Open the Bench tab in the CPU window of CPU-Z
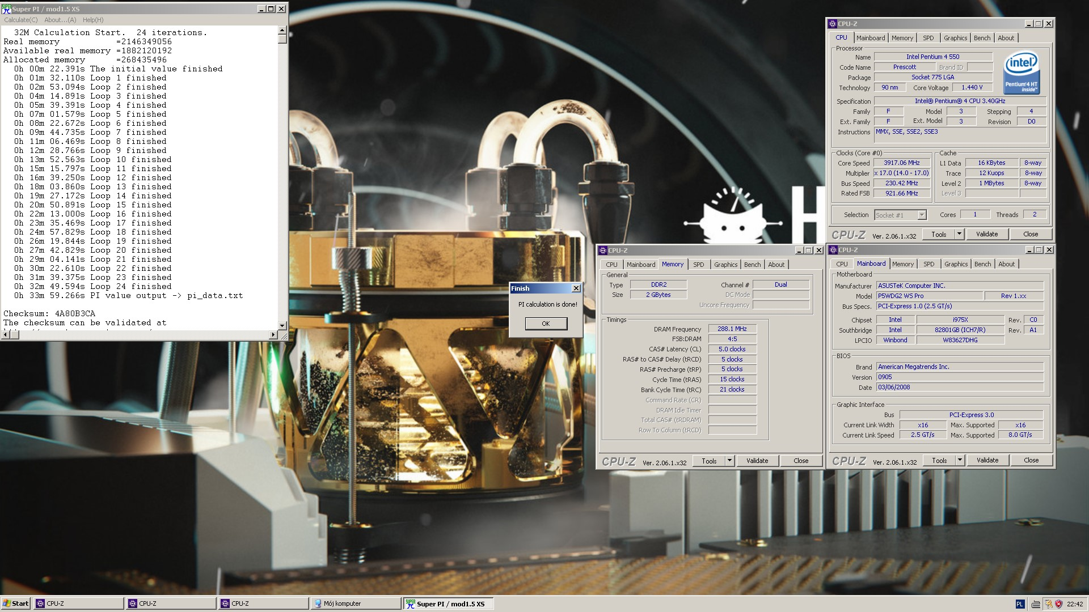The width and height of the screenshot is (1089, 612). click(982, 38)
